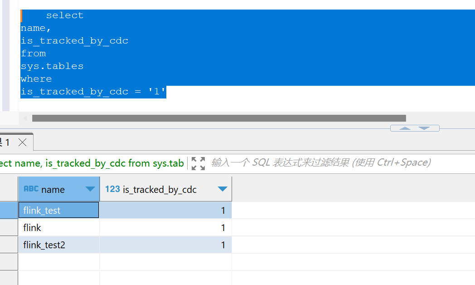Place cursor on 'from' line
Image resolution: width=475 pixels, height=285 pixels.
pyautogui.click(x=34, y=54)
